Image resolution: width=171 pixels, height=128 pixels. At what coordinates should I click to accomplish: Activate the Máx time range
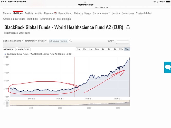pos(127,49)
